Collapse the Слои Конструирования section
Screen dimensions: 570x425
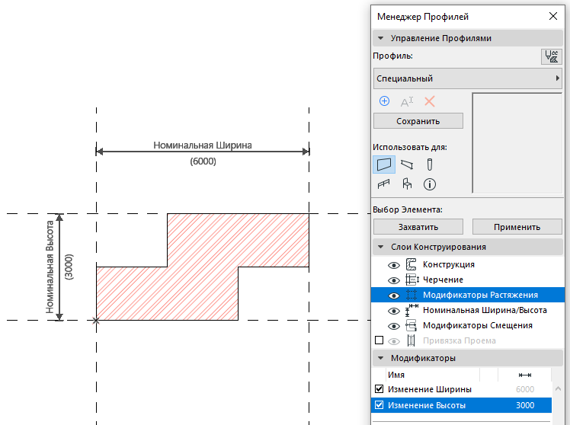tap(380, 247)
